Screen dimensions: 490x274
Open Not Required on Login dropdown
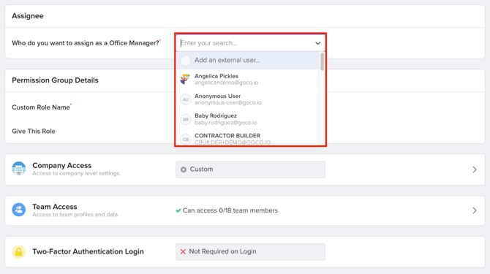click(250, 251)
